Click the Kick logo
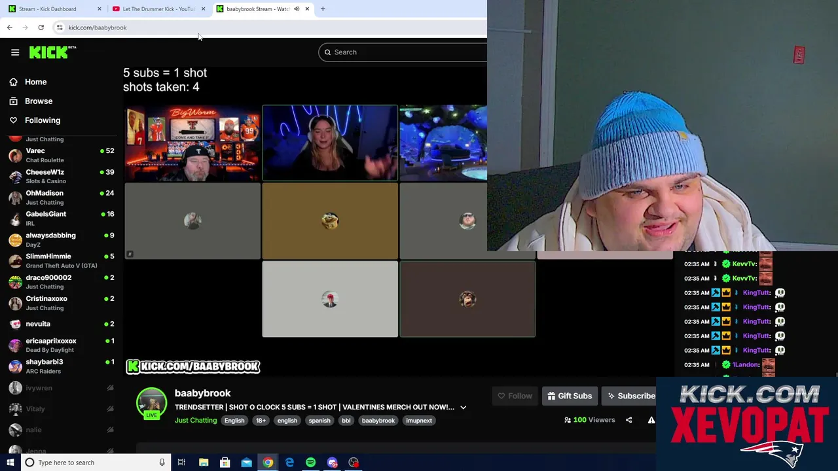The image size is (838, 471). [x=52, y=52]
